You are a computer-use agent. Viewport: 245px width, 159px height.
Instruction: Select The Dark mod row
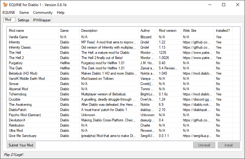(123, 68)
